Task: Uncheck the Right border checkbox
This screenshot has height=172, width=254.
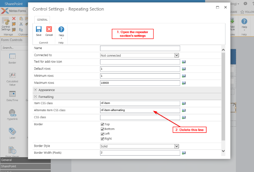Action: pyautogui.click(x=102, y=139)
